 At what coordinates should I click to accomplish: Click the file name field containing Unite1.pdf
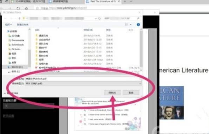point(83,79)
